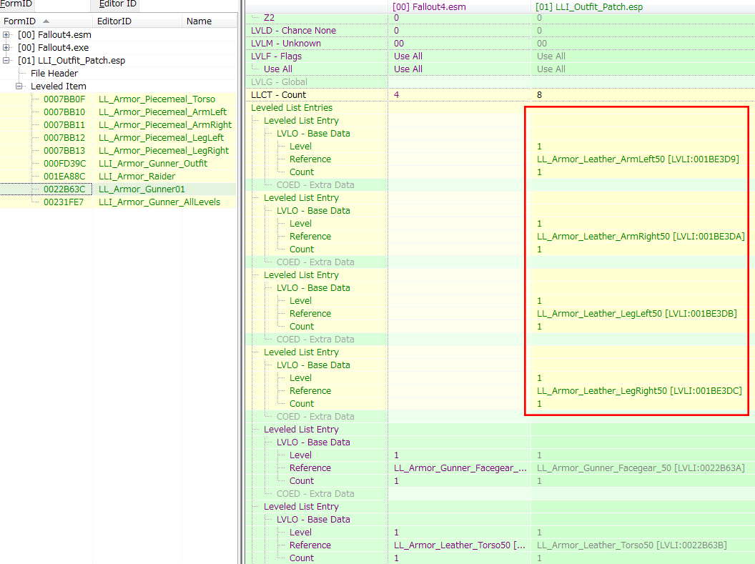The width and height of the screenshot is (755, 564).
Task: Click LLCT Count value 8 in patch column
Action: click(539, 95)
